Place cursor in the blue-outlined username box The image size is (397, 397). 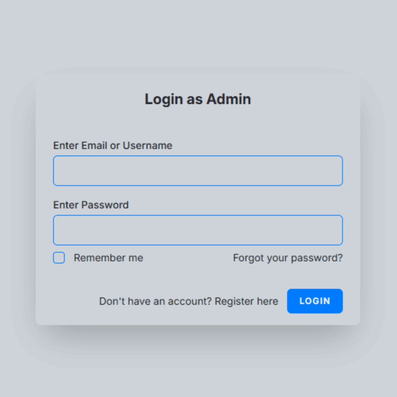tap(198, 171)
